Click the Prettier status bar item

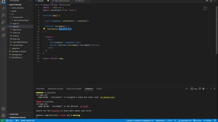207,121
